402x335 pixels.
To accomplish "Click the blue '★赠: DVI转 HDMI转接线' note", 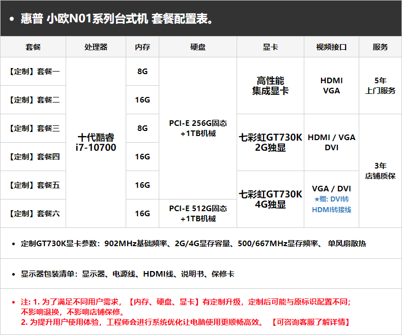I will pos(331,205).
